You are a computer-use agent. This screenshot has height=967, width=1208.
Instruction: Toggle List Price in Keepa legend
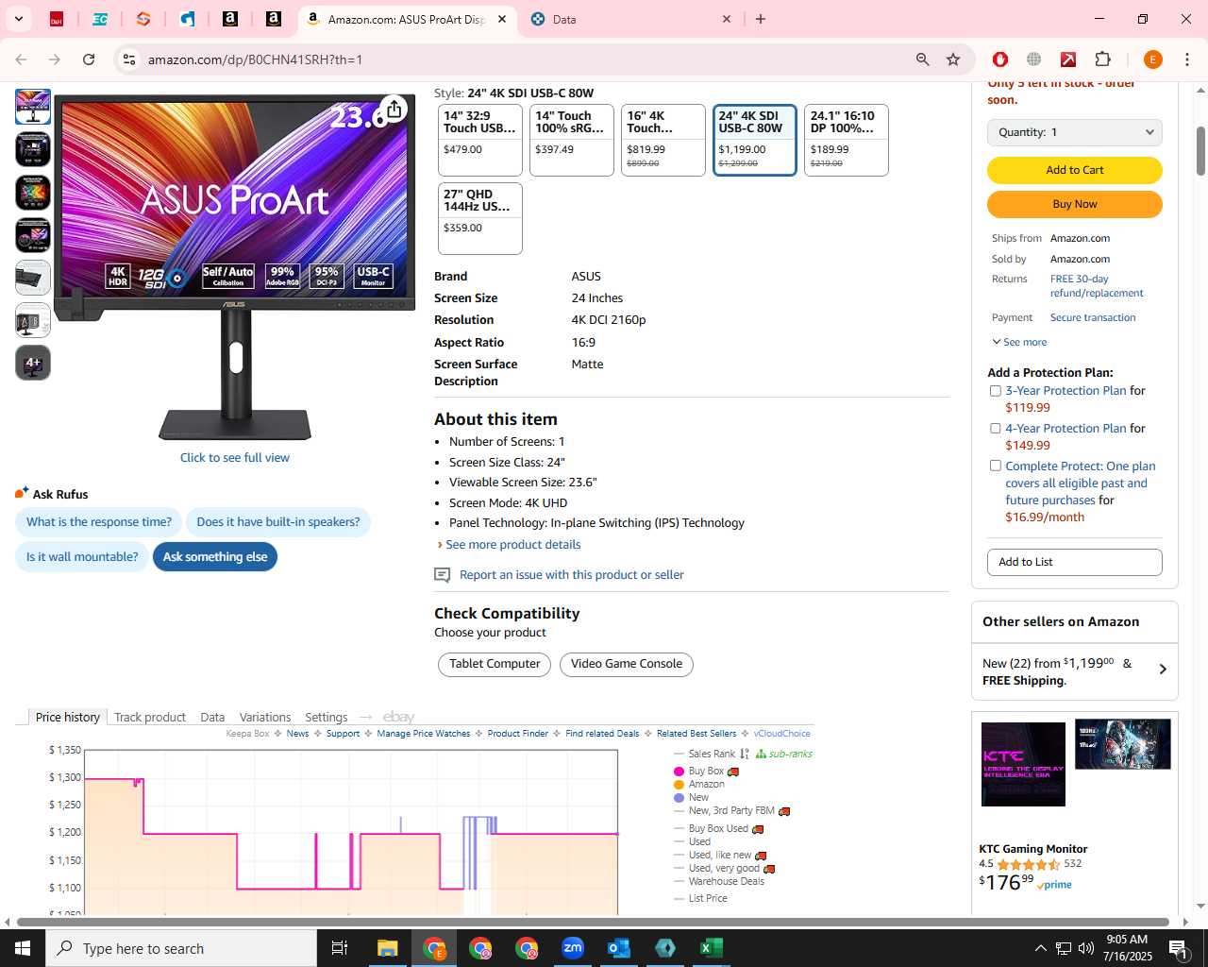(x=700, y=899)
